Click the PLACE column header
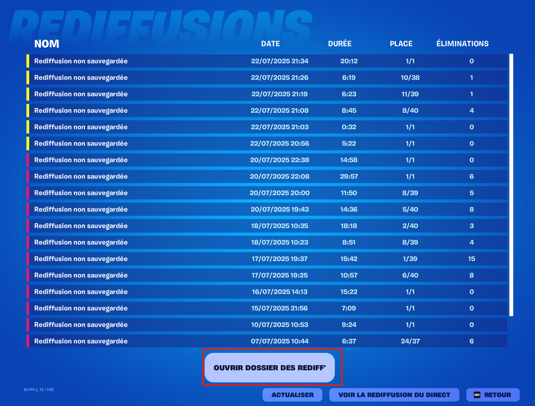Screen dimensions: 535x406 (x=401, y=44)
